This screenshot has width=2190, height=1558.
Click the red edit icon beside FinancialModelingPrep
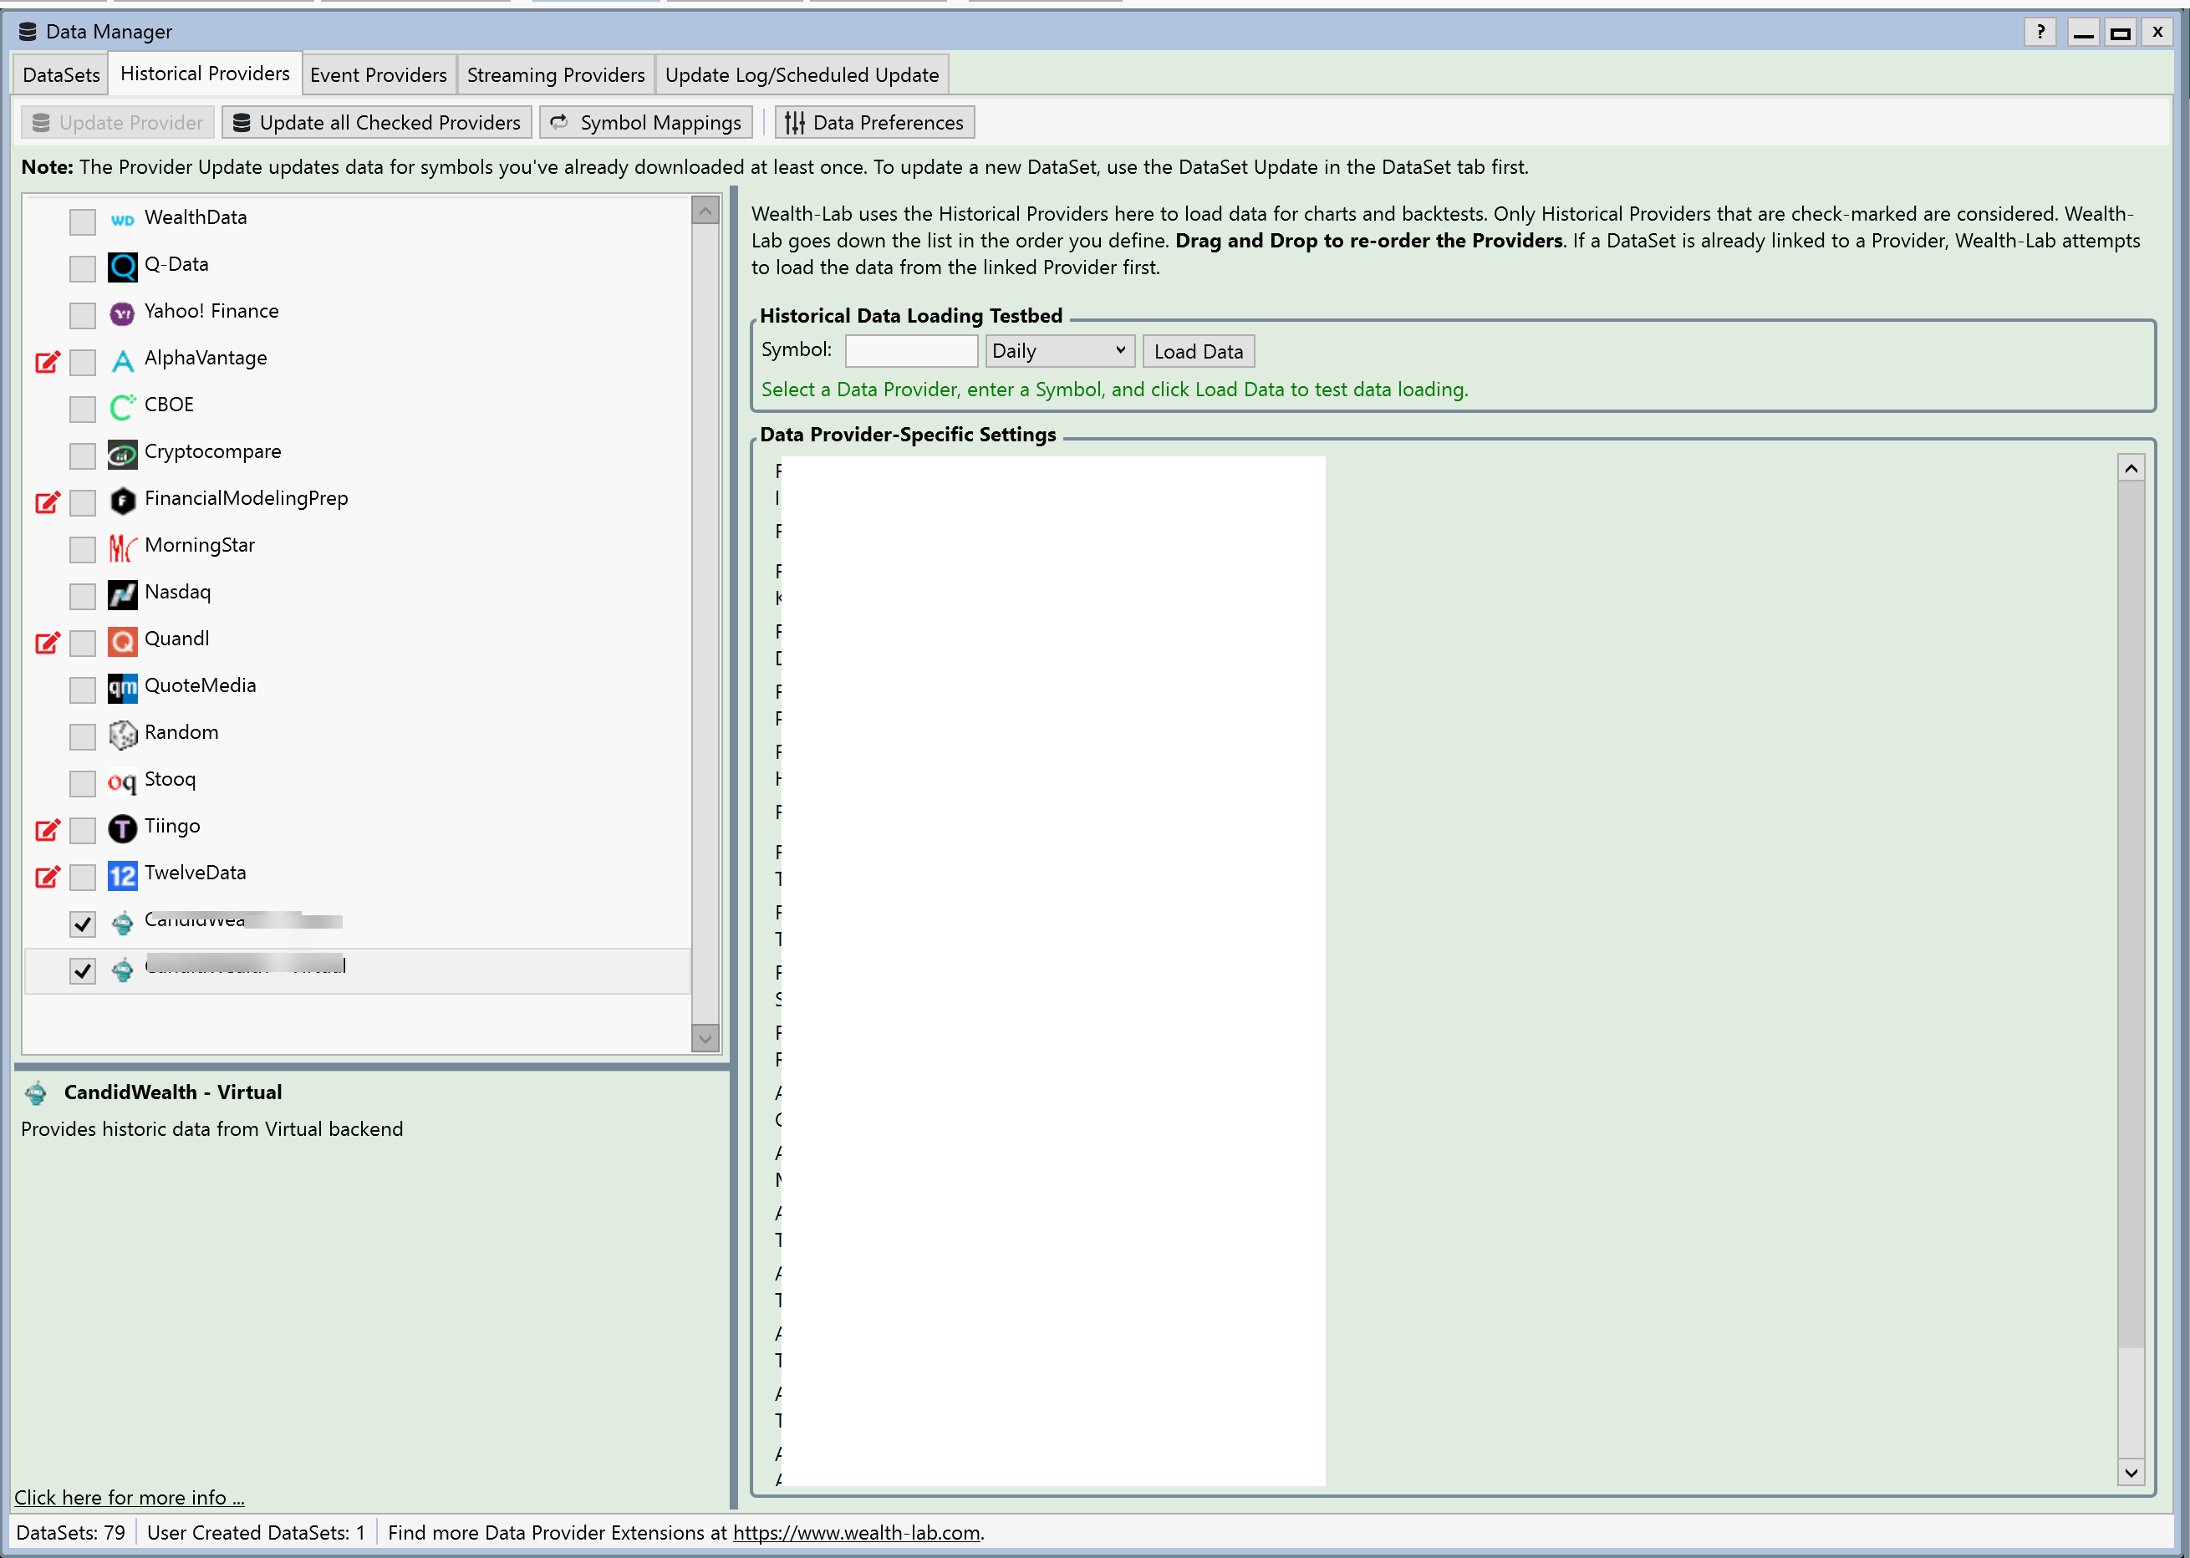(x=47, y=502)
